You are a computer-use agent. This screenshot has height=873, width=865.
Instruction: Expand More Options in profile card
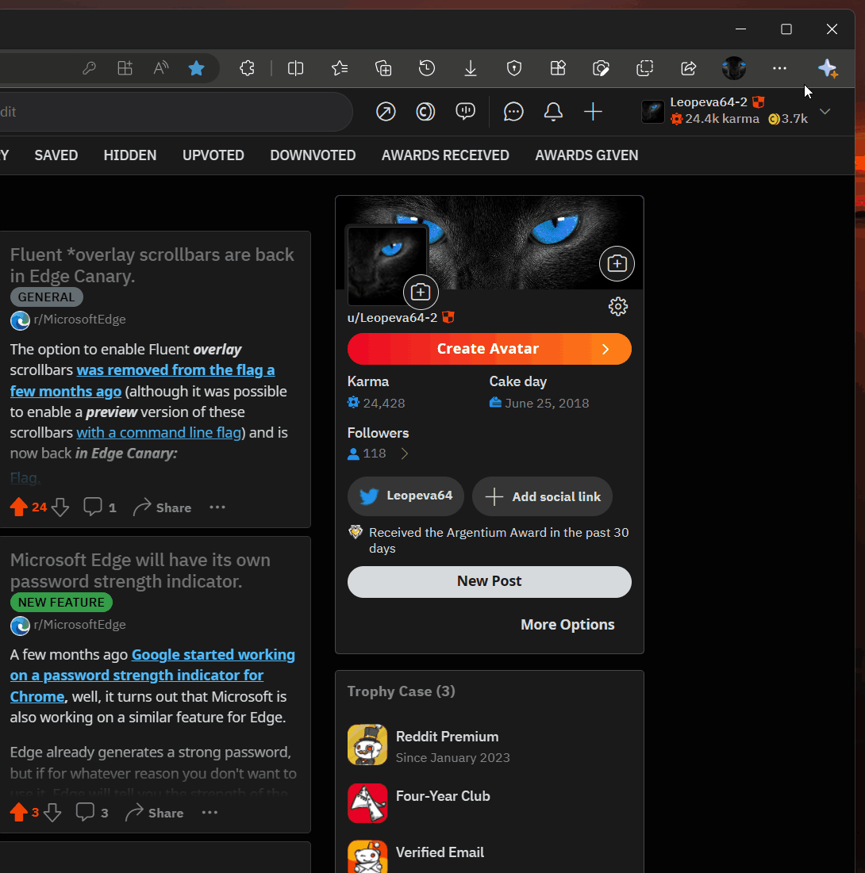(x=567, y=625)
